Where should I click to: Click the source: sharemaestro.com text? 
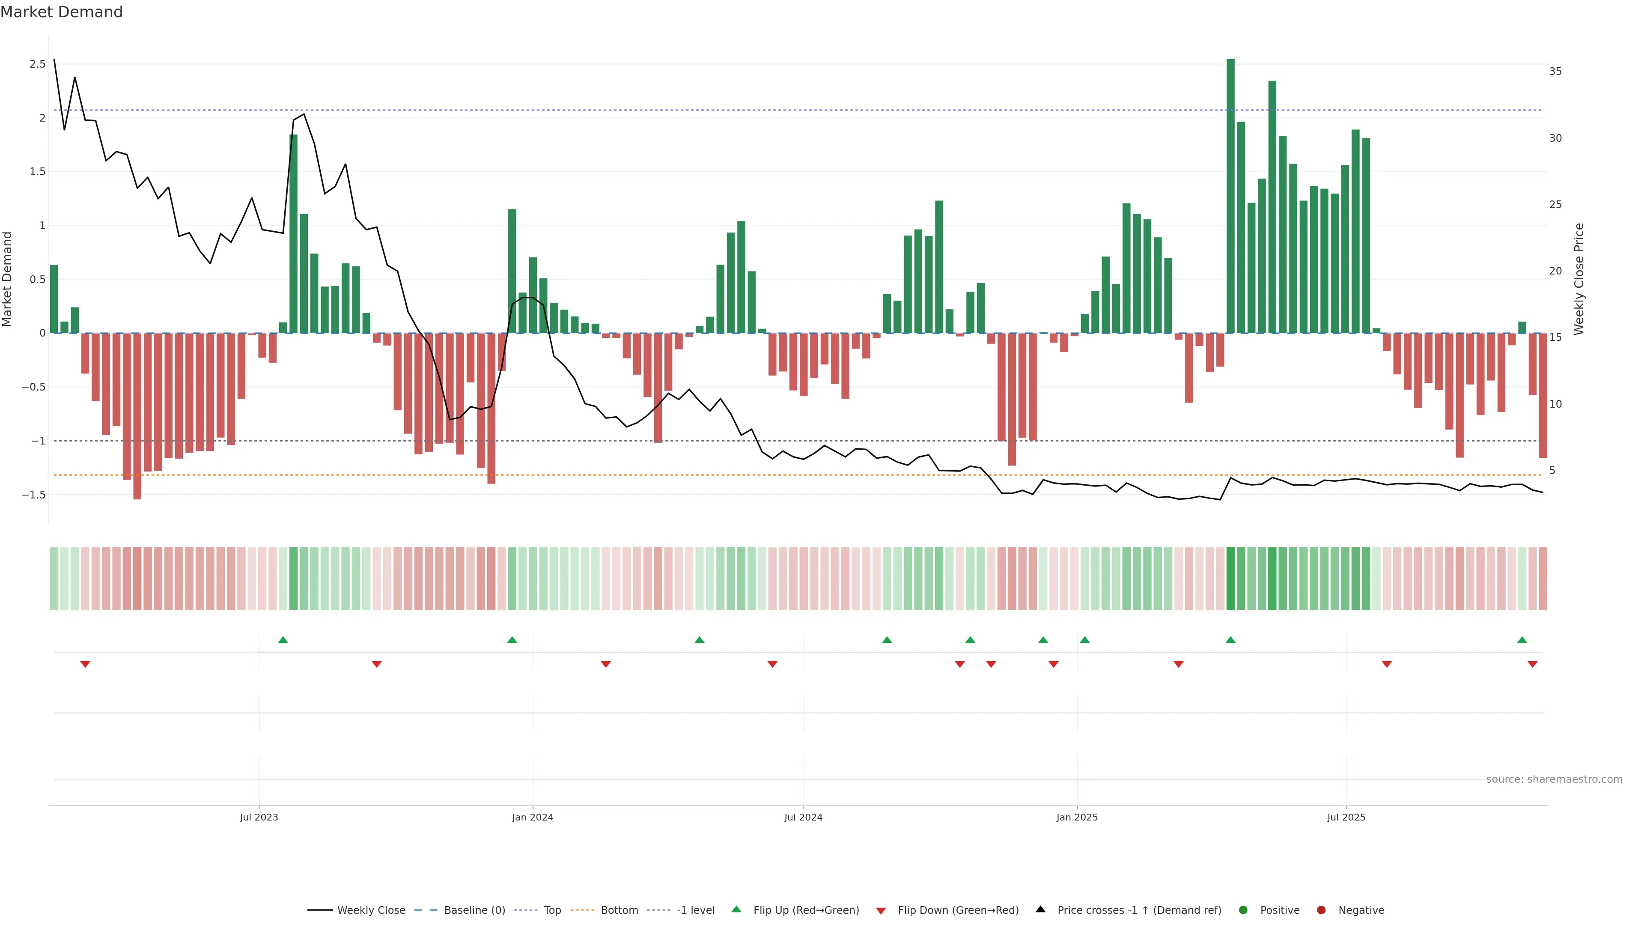(x=1554, y=779)
